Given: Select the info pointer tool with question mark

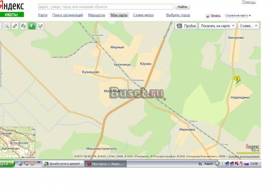Looking at the screenshot, I should pyautogui.click(x=40, y=26).
